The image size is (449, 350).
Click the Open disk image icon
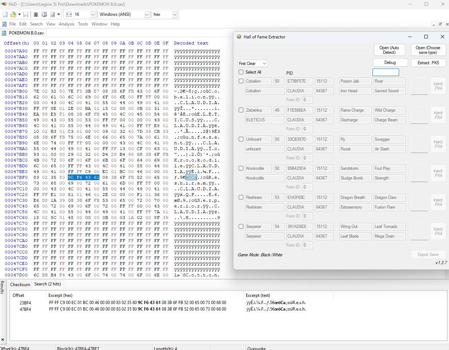click(x=53, y=14)
